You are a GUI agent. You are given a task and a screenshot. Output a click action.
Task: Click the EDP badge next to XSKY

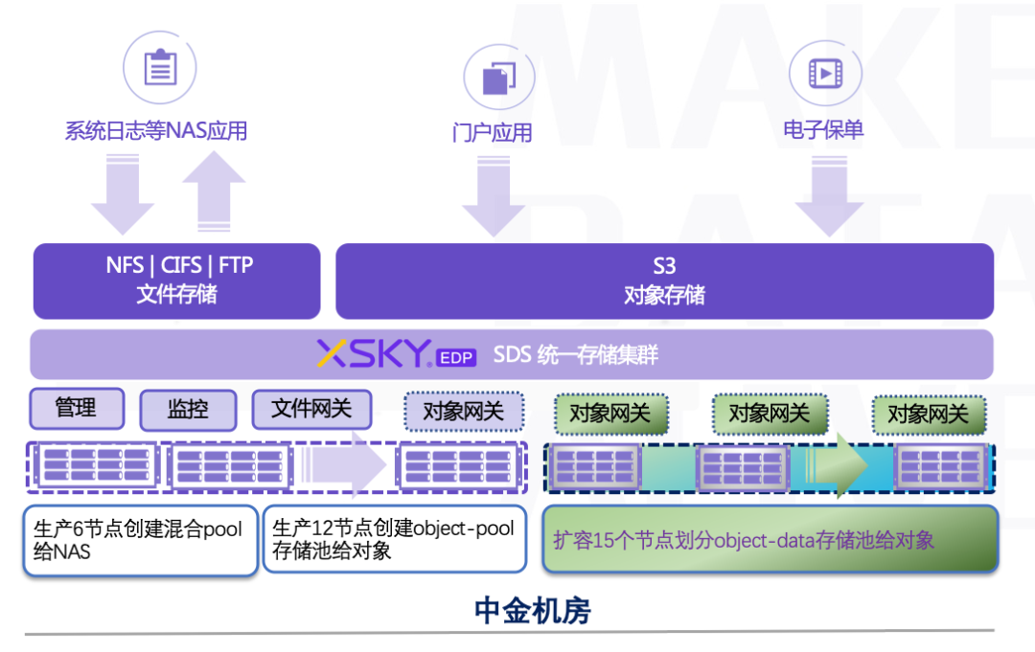[x=456, y=358]
